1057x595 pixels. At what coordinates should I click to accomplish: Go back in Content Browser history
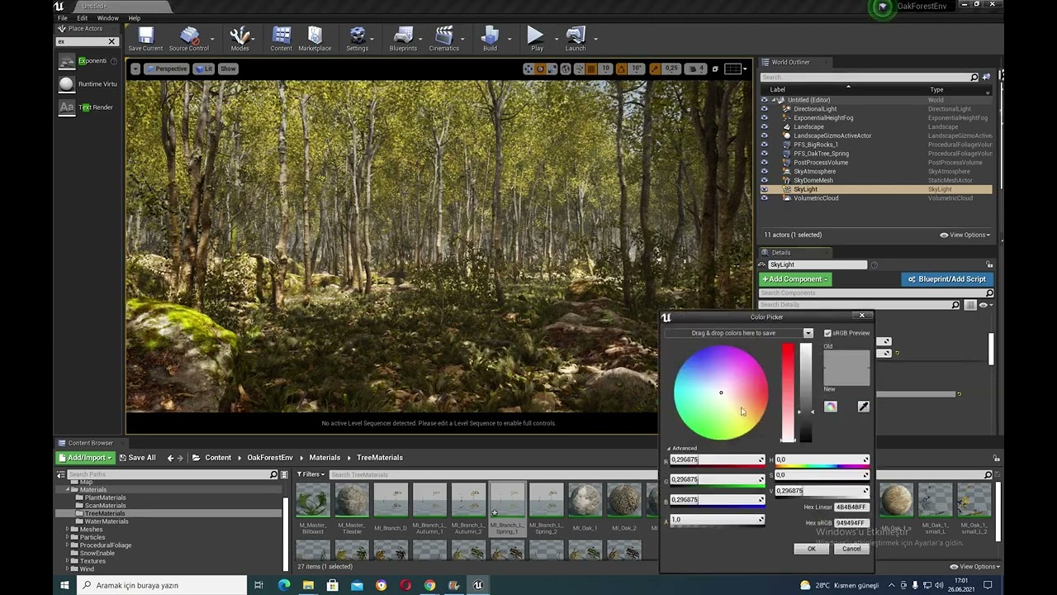[171, 458]
